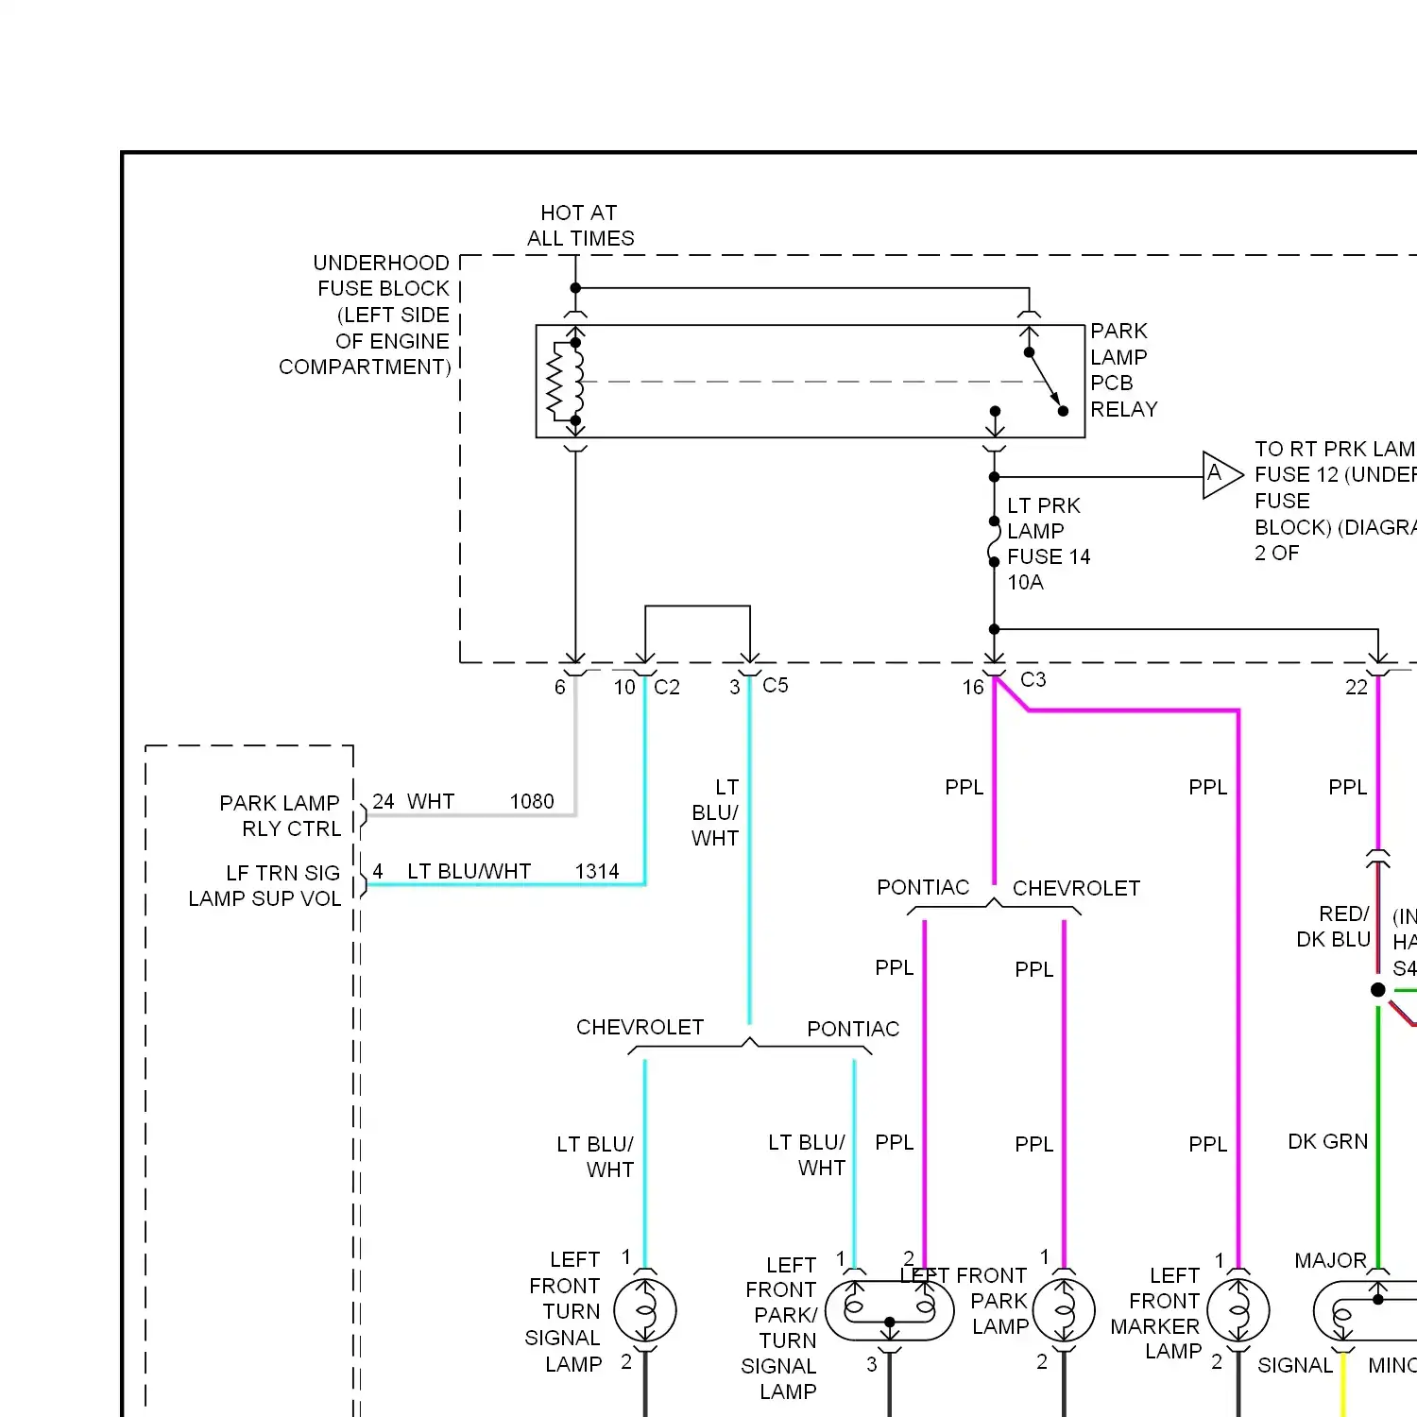
Task: Click the '4 LT BLU/WHT' wire label
Action: pyautogui.click(x=452, y=871)
